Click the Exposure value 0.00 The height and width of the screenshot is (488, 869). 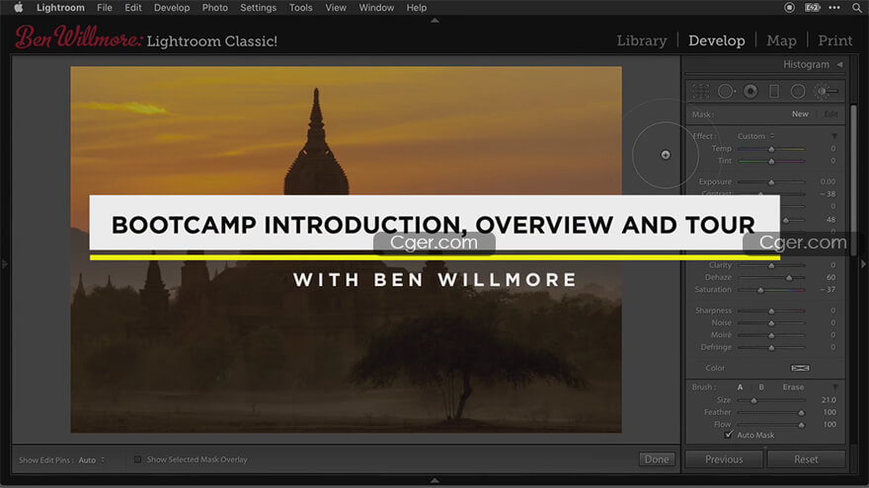pyautogui.click(x=828, y=181)
